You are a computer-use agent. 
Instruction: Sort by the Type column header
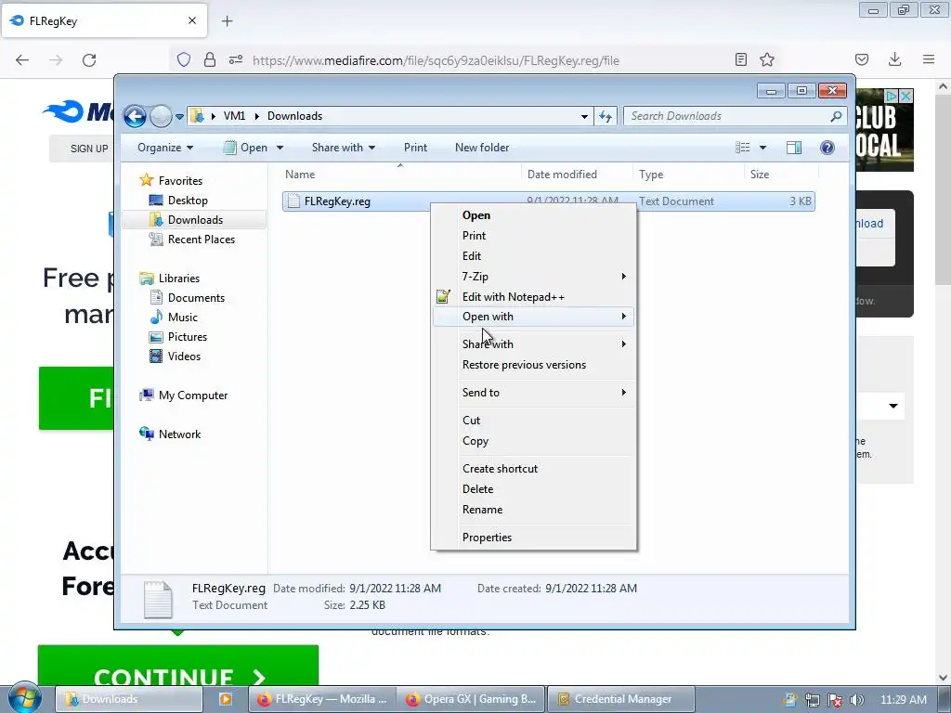point(688,174)
